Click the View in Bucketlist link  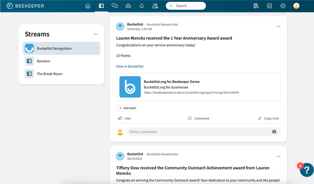click(x=130, y=66)
